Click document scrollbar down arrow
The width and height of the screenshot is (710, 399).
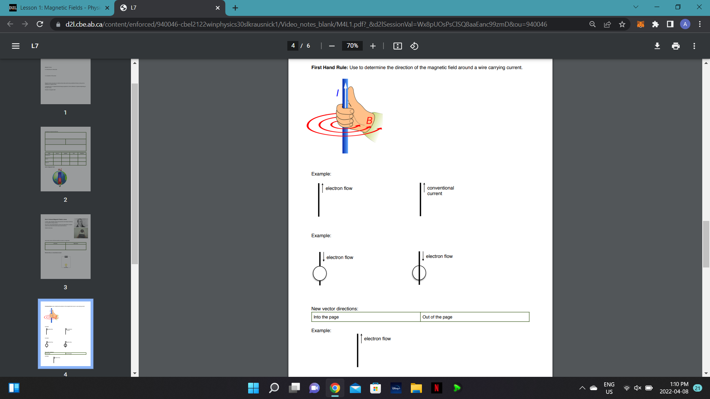[x=706, y=373]
